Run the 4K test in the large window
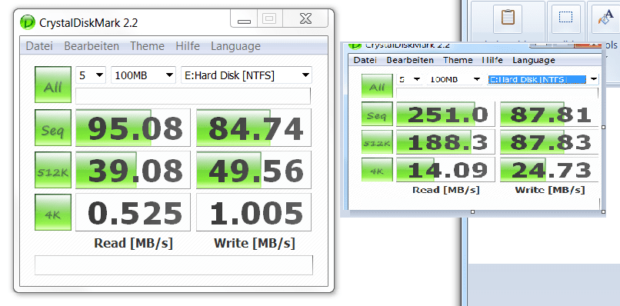This screenshot has height=306, width=620. click(x=53, y=212)
